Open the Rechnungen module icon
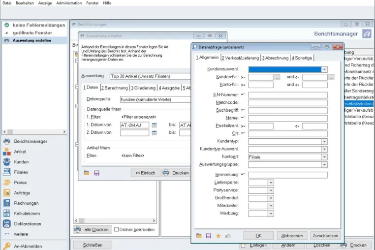Viewport: 375px width, 250px height. (x=7, y=203)
